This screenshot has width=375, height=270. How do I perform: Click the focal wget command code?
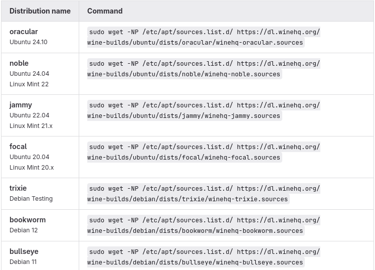point(204,152)
